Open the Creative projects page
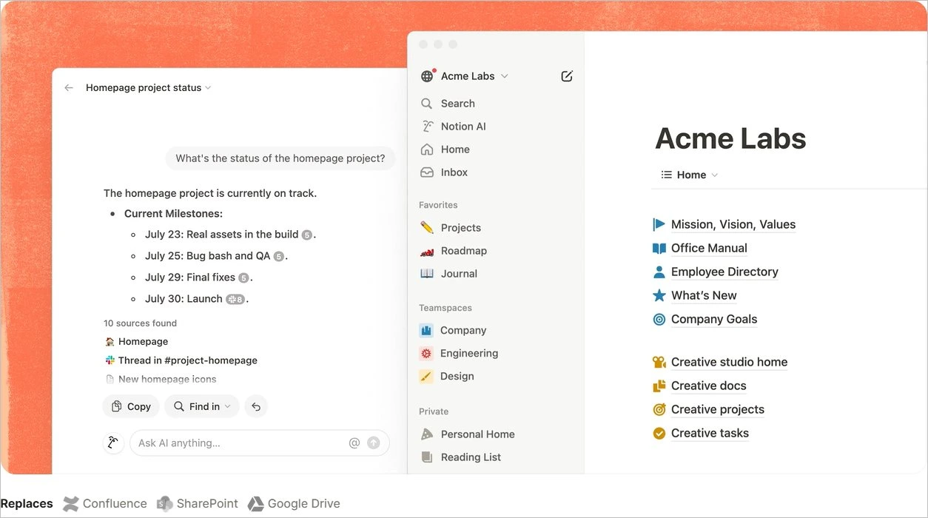928x518 pixels. click(x=718, y=409)
